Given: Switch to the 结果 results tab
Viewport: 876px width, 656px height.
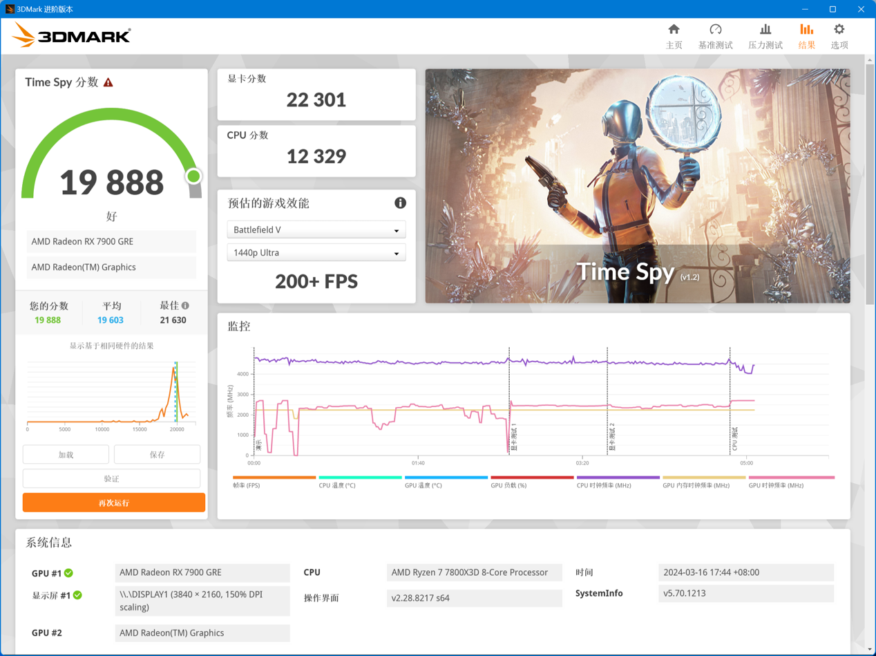Looking at the screenshot, I should click(806, 36).
